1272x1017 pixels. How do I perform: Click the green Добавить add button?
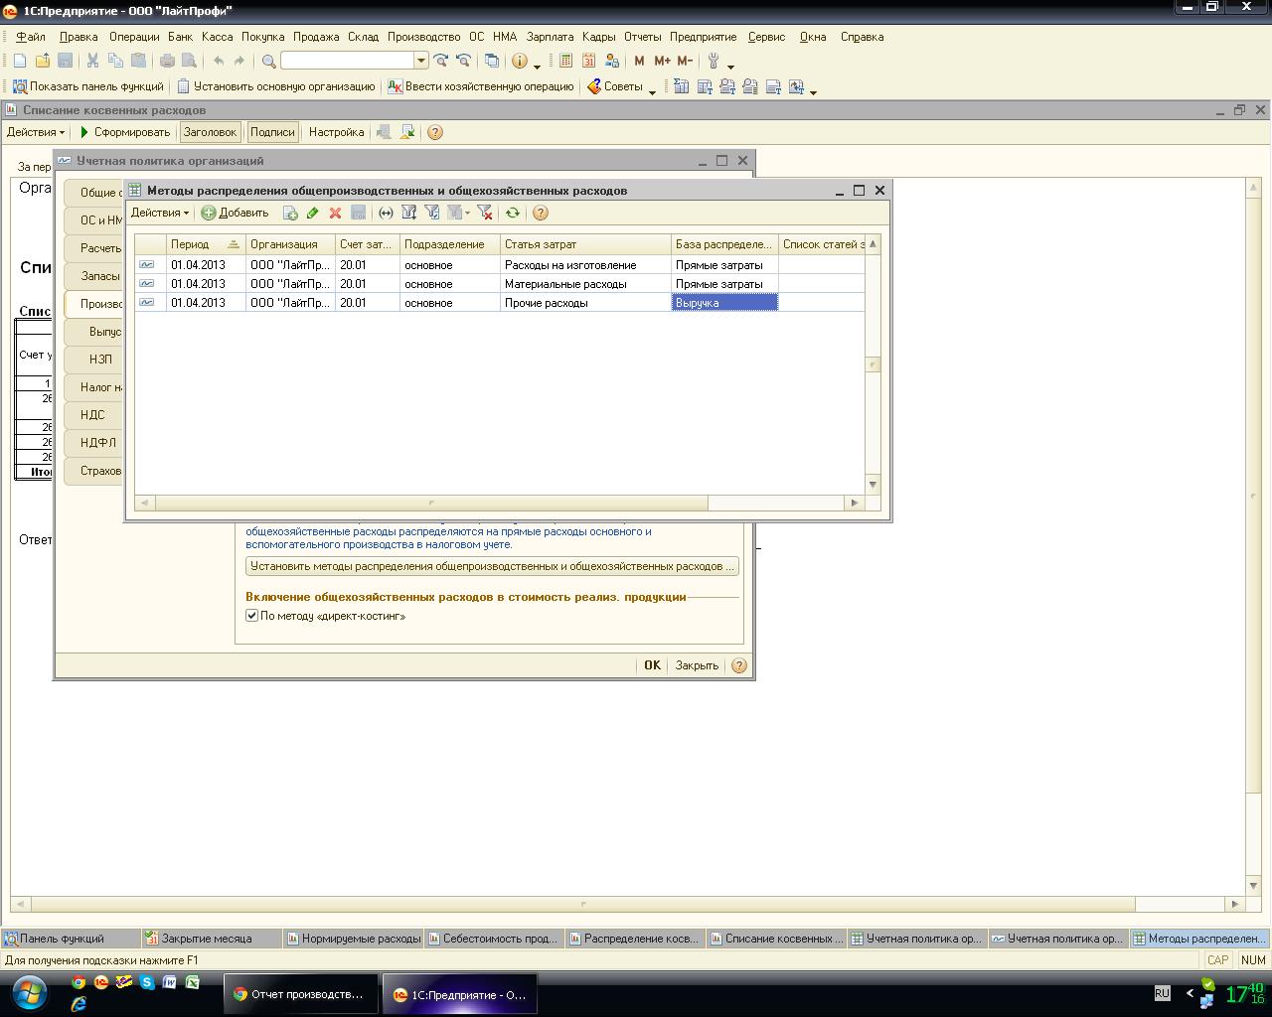pos(236,213)
